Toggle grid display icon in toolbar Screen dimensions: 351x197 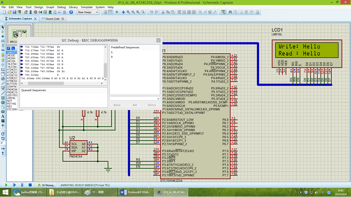click(110, 12)
